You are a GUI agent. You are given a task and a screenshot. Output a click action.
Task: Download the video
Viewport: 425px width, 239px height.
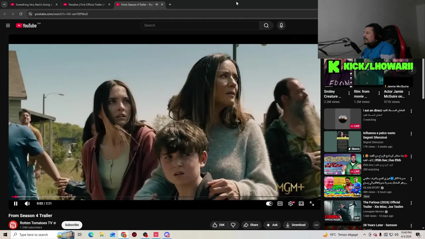coord(296,225)
